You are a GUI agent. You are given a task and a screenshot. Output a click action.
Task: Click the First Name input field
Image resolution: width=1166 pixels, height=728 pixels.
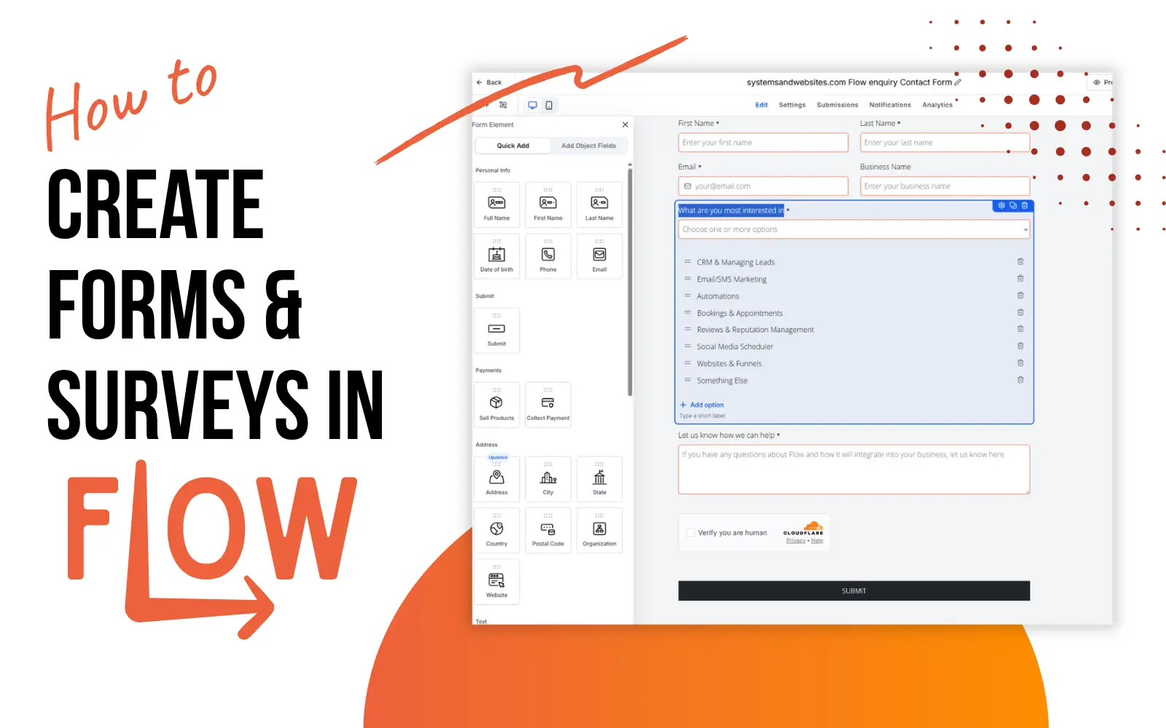763,143
